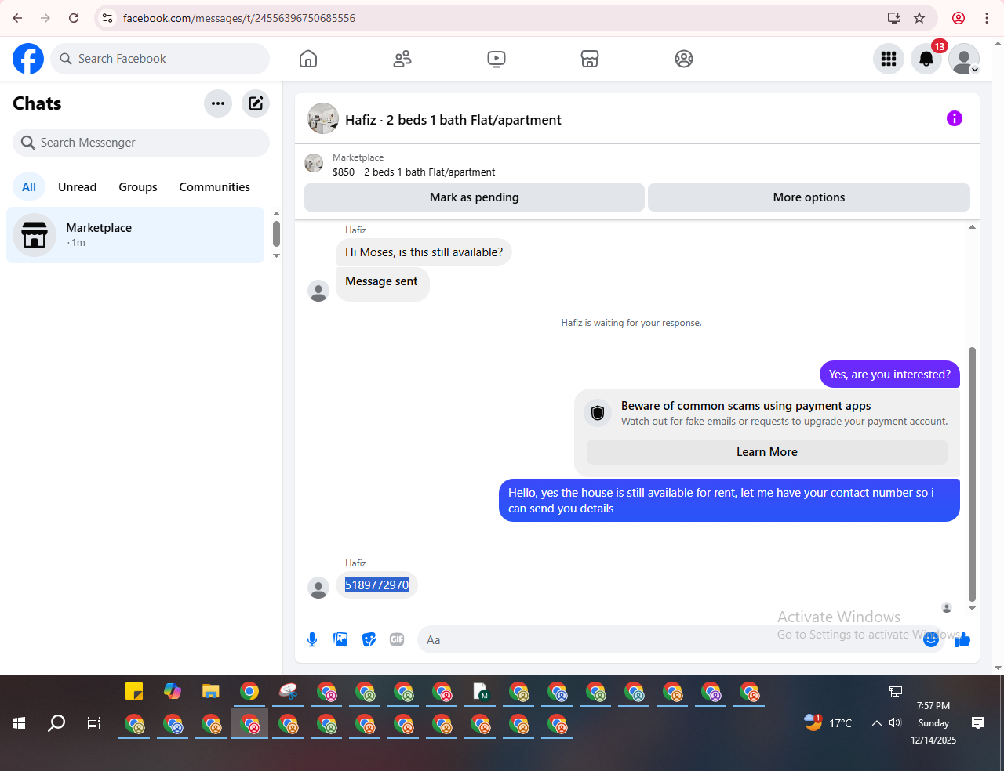Bookmark this page with star icon

(x=920, y=18)
